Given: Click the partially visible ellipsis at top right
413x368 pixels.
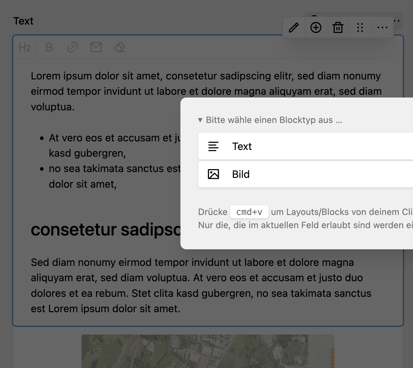Looking at the screenshot, I should coord(396,21).
